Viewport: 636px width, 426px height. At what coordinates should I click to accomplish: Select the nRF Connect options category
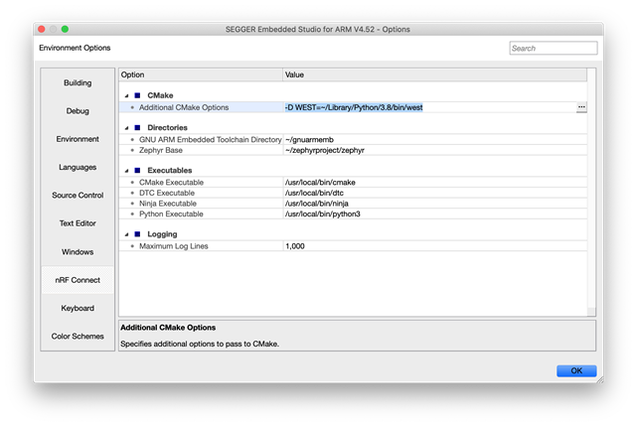78,280
